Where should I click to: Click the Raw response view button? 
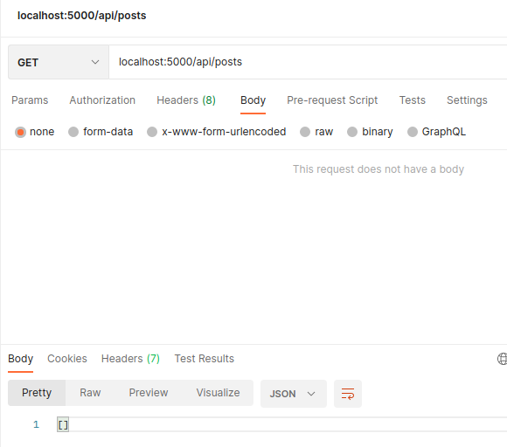click(x=90, y=393)
